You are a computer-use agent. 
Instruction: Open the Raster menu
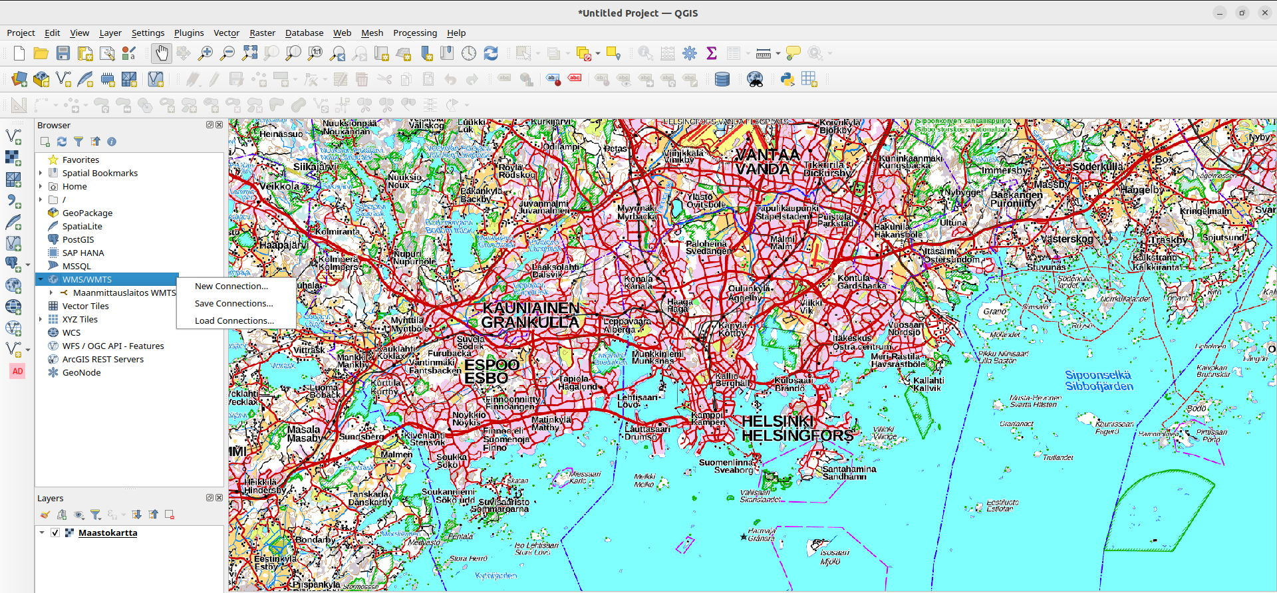click(262, 33)
